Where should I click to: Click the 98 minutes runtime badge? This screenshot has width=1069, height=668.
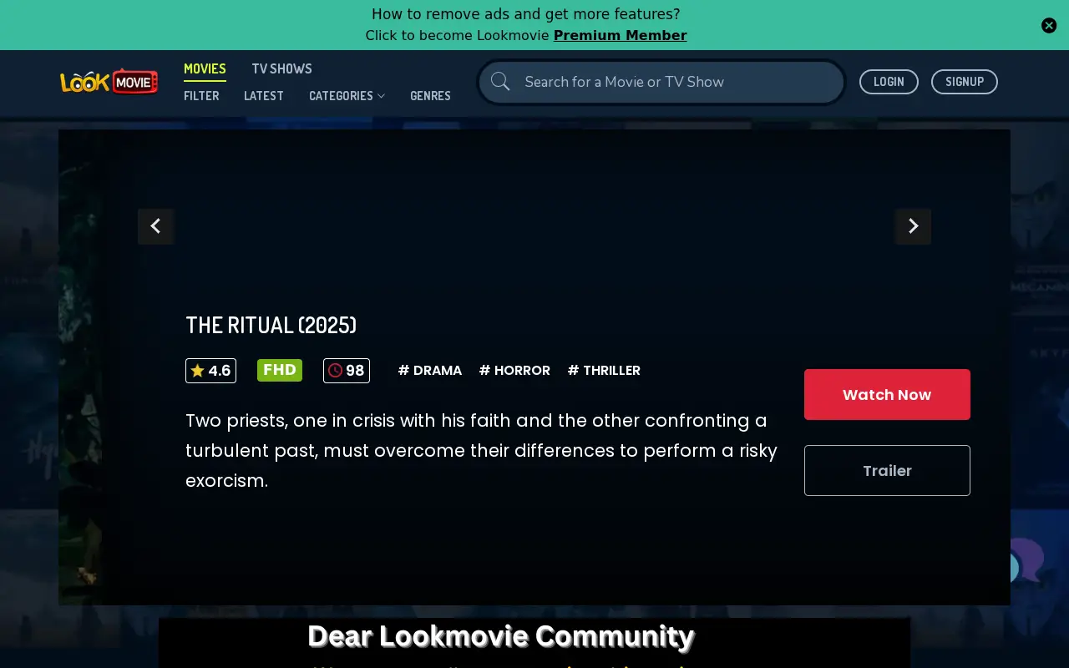point(347,371)
